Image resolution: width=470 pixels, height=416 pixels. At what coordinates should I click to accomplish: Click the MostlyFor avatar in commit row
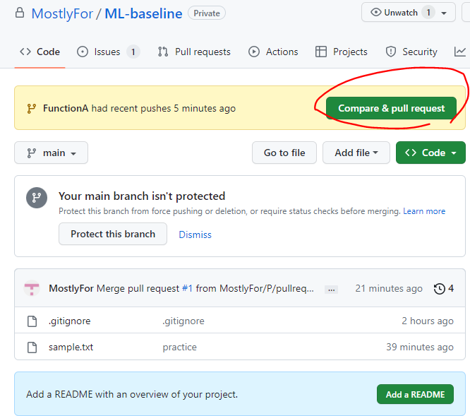click(x=32, y=288)
